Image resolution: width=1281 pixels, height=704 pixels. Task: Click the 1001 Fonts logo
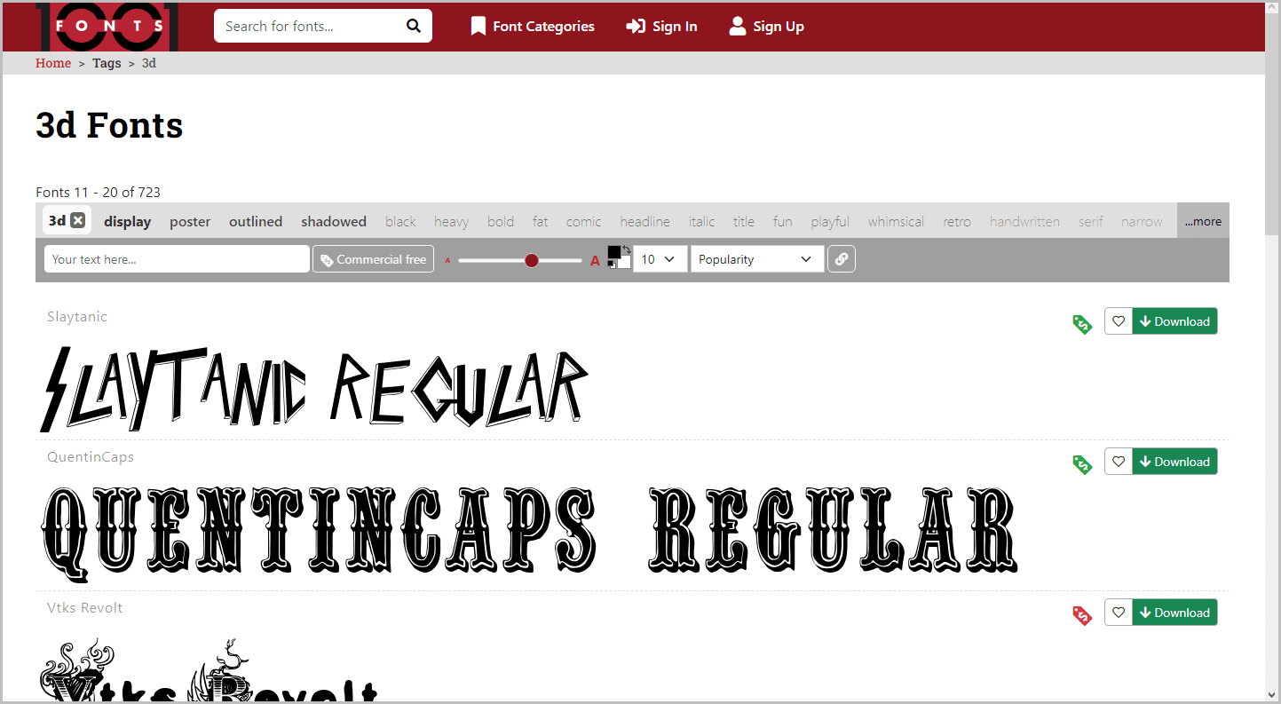coord(107,27)
